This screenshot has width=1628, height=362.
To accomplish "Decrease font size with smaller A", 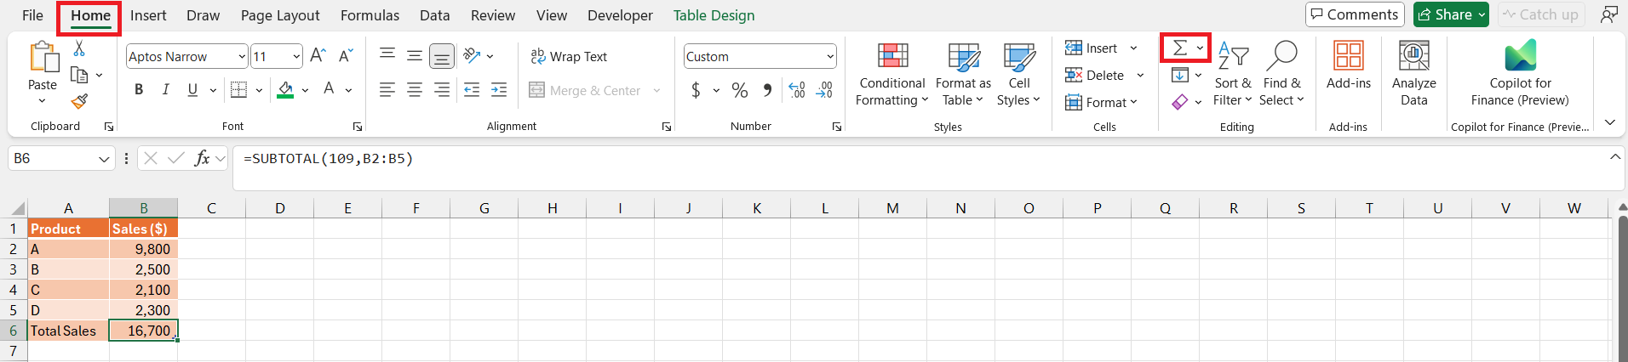I will [346, 56].
